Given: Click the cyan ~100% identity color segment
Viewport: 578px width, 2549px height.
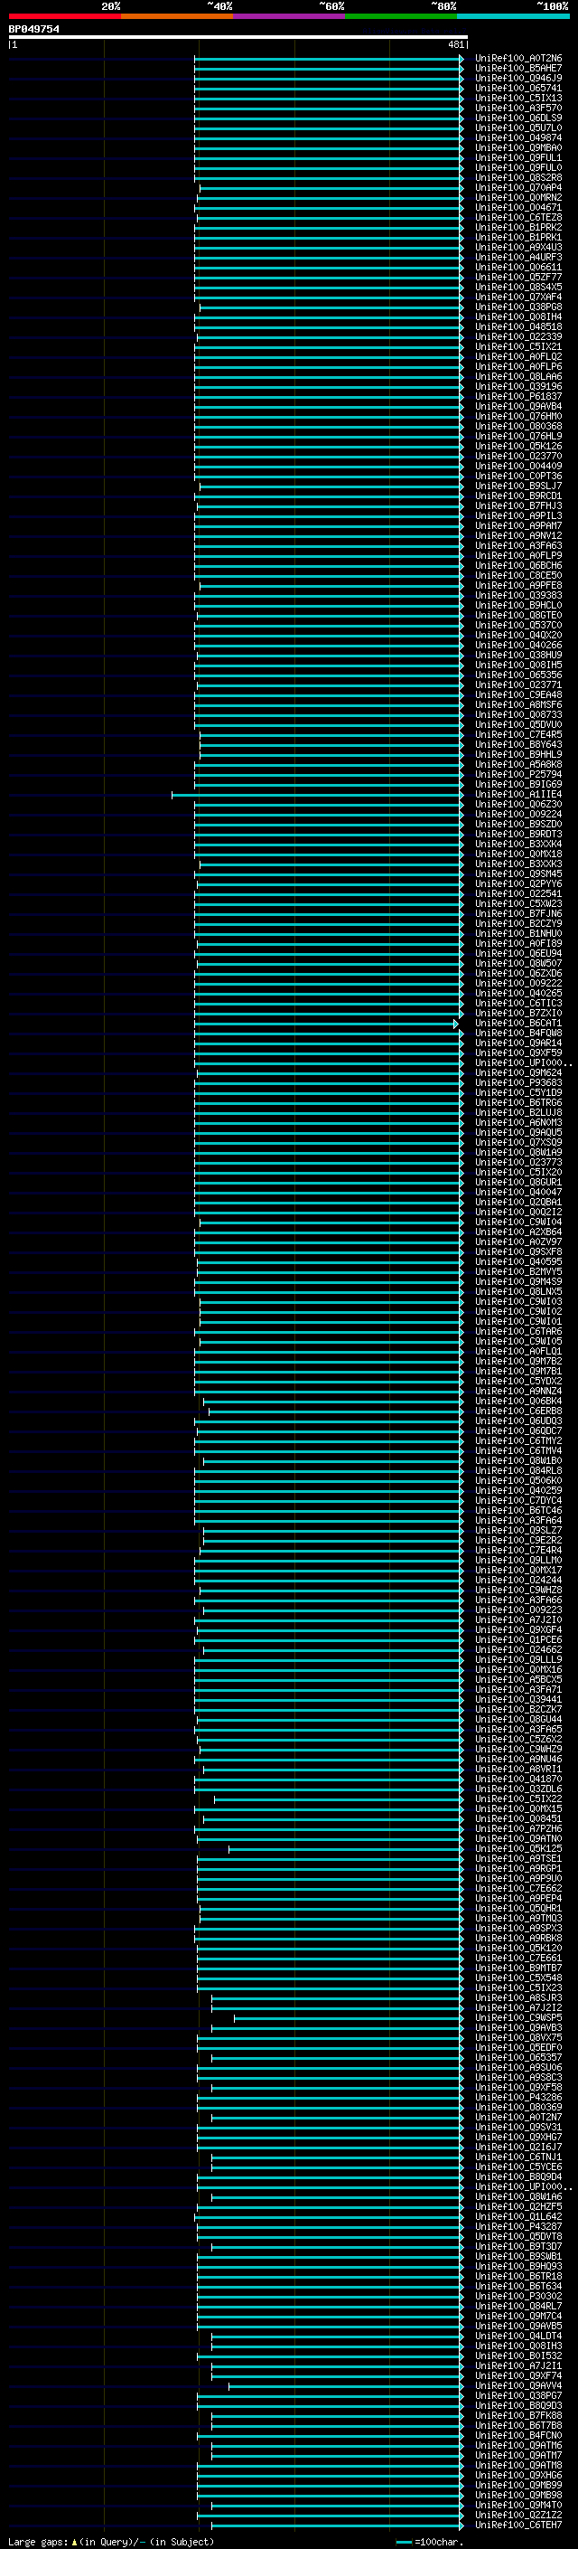Looking at the screenshot, I should (513, 16).
